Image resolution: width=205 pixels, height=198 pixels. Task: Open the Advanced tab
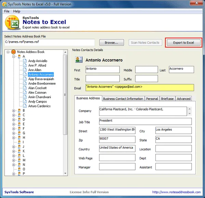[184, 99]
